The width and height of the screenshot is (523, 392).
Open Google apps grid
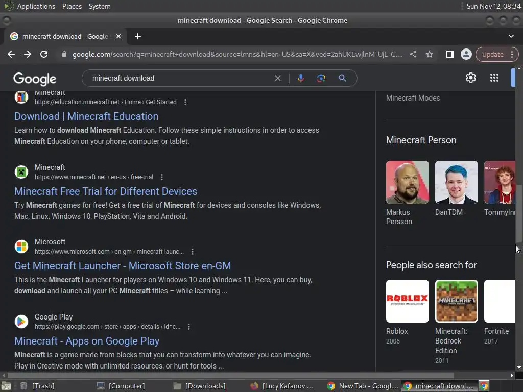(x=494, y=78)
